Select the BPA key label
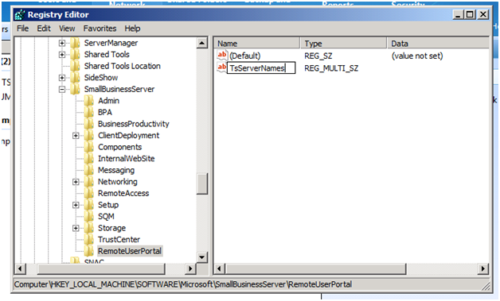 [x=105, y=112]
